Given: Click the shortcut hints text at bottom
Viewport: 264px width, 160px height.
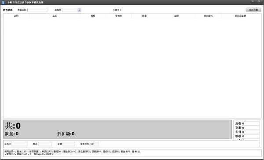Looking at the screenshot, I should [73, 153].
